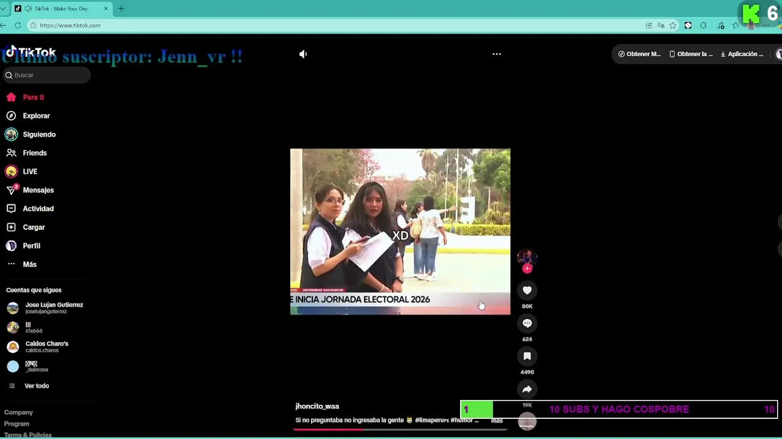
Task: Open the media control music-note icon
Action: pos(721,25)
